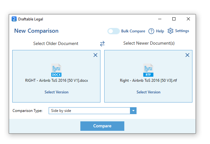Click the Bulk Compare label
The height and width of the screenshot is (144, 210).
tap(133, 31)
